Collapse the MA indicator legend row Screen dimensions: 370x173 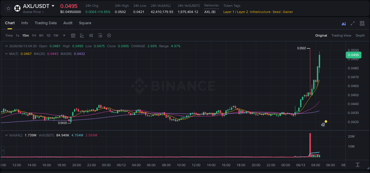click(x=7, y=54)
